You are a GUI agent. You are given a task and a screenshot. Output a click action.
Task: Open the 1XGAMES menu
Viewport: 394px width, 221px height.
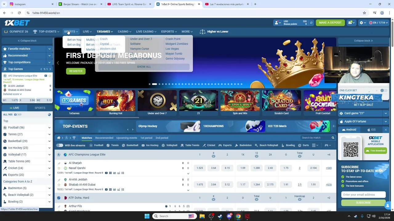[105, 32]
